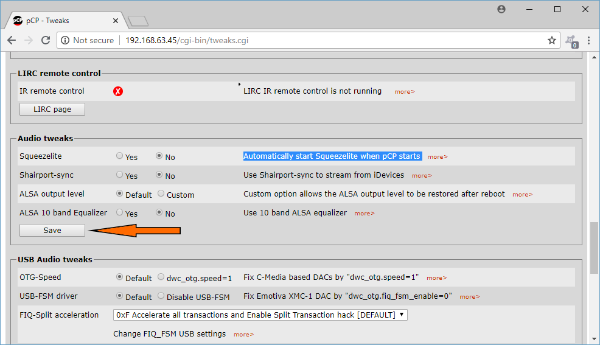Viewport: 600px width, 345px height.
Task: Select Yes for Squeezelite
Action: (x=119, y=156)
